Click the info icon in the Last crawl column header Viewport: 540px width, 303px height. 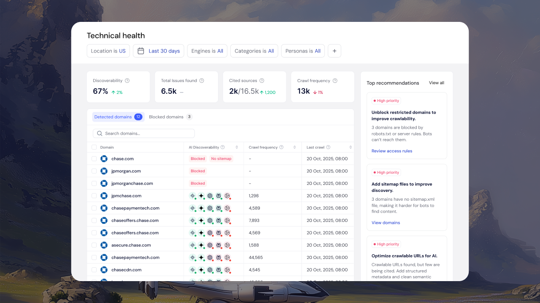click(328, 147)
